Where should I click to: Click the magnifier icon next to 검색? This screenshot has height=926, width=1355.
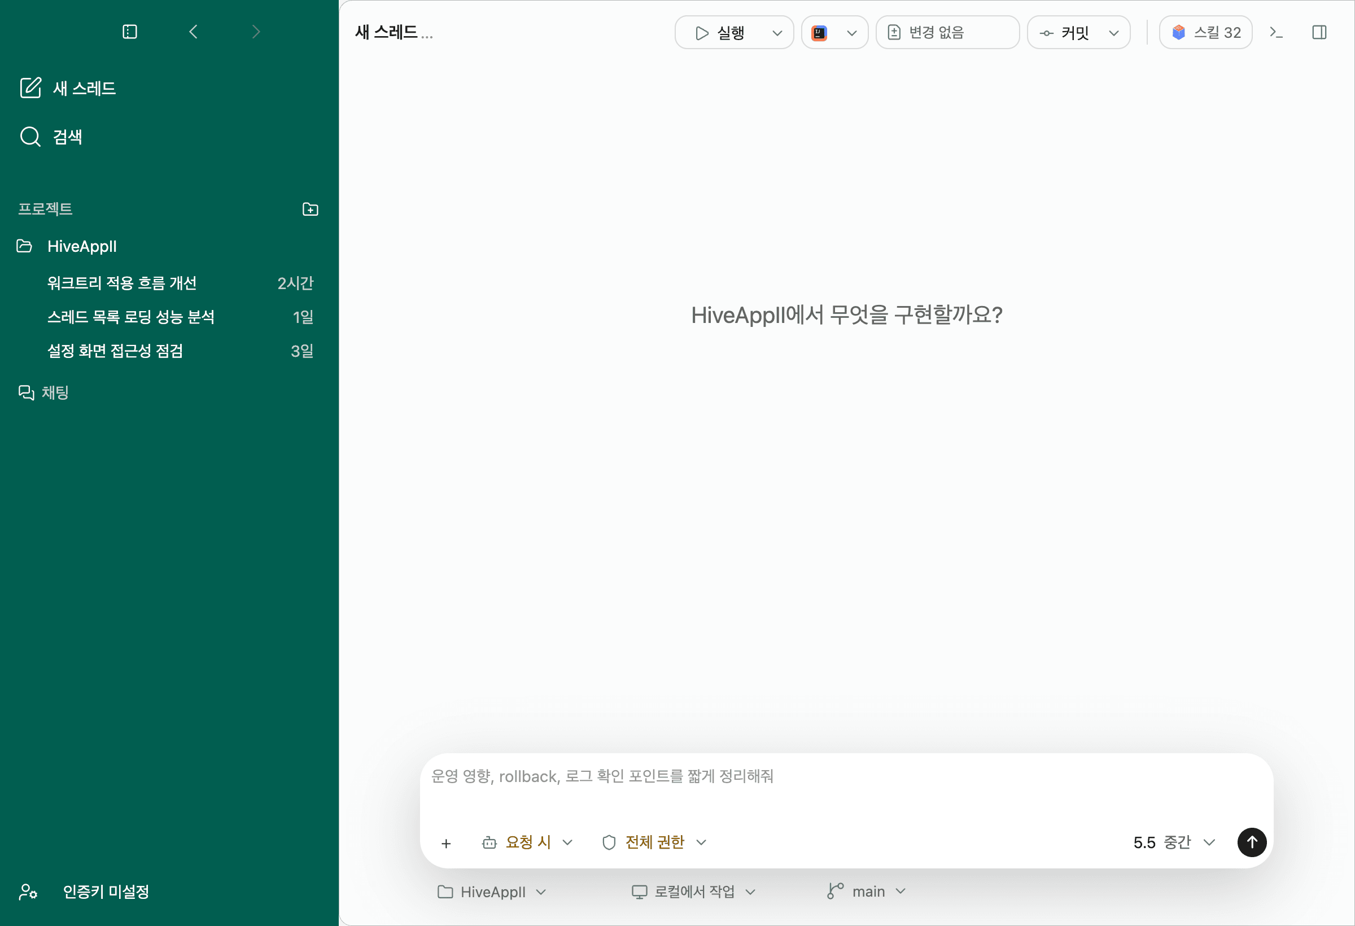click(x=30, y=137)
